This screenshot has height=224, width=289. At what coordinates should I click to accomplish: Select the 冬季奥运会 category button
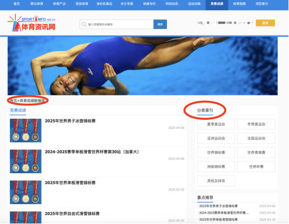click(x=256, y=124)
